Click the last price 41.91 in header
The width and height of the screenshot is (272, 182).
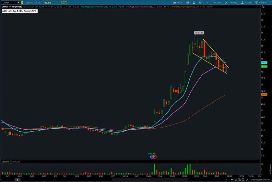(48, 3)
